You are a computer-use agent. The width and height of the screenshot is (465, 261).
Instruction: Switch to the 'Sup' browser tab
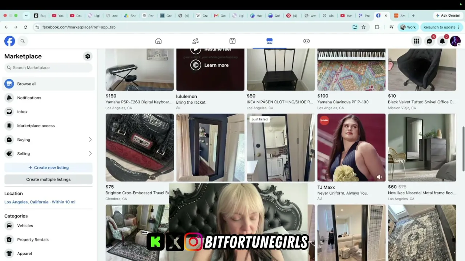click(40, 16)
